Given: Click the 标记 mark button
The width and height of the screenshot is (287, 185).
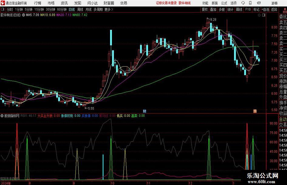Looking at the screenshot, I should click(256, 9).
